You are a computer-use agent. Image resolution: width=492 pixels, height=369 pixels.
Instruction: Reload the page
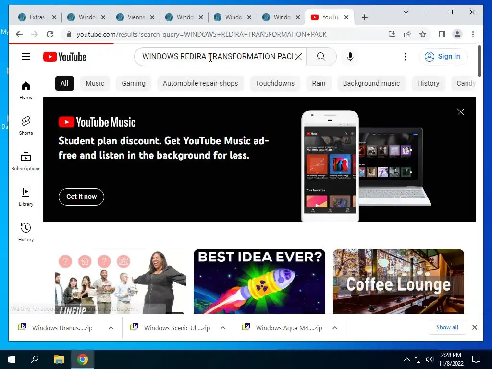coord(50,34)
